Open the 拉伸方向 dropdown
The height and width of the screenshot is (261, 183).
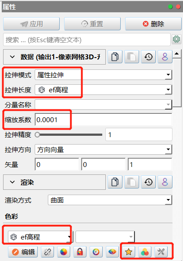103,150
